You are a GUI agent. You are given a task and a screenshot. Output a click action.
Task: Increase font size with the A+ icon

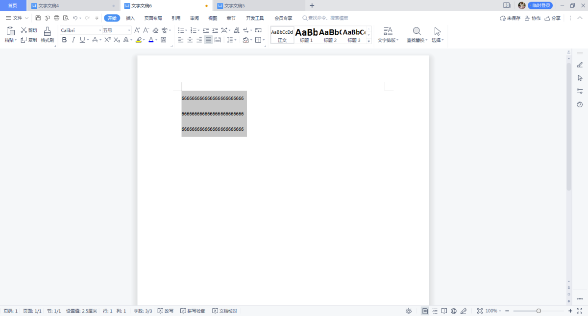click(137, 30)
